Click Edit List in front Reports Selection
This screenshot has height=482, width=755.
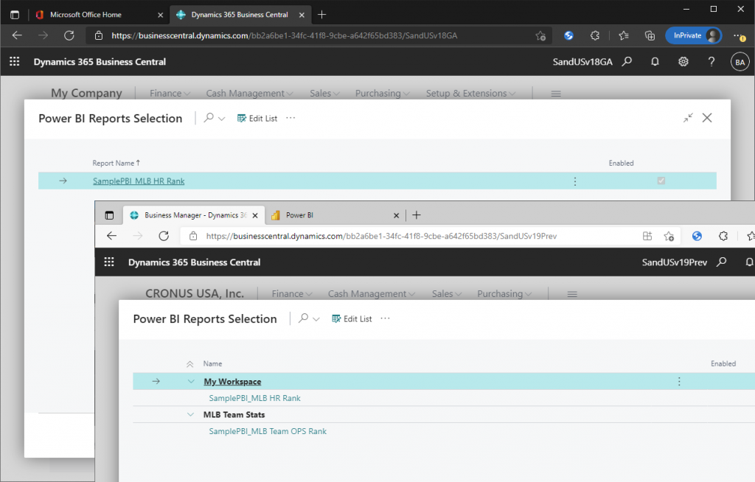(x=352, y=319)
